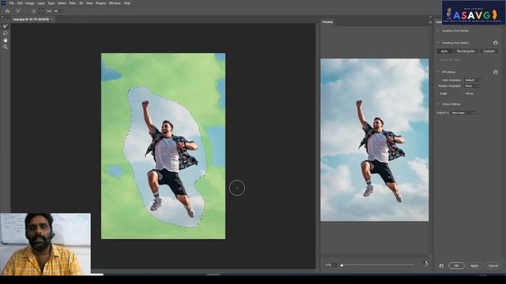Click the brush size value field
Screen dimensions: 506x284
point(56,11)
